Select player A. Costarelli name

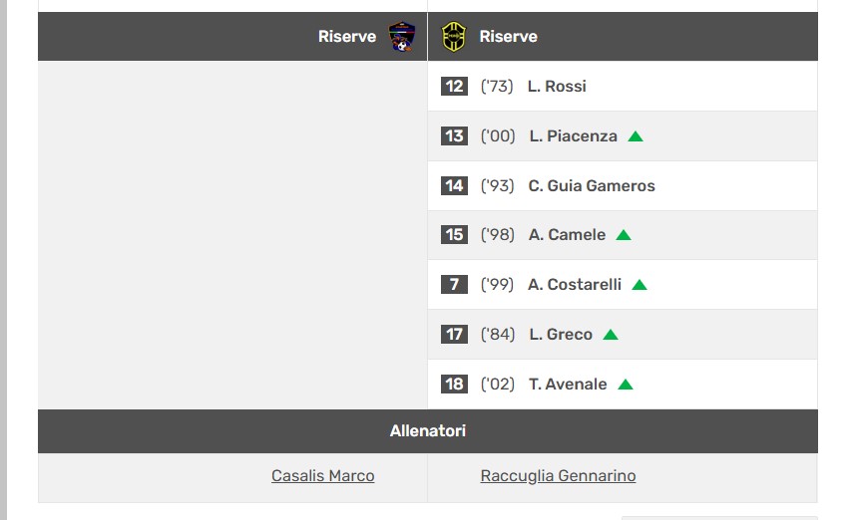click(575, 285)
